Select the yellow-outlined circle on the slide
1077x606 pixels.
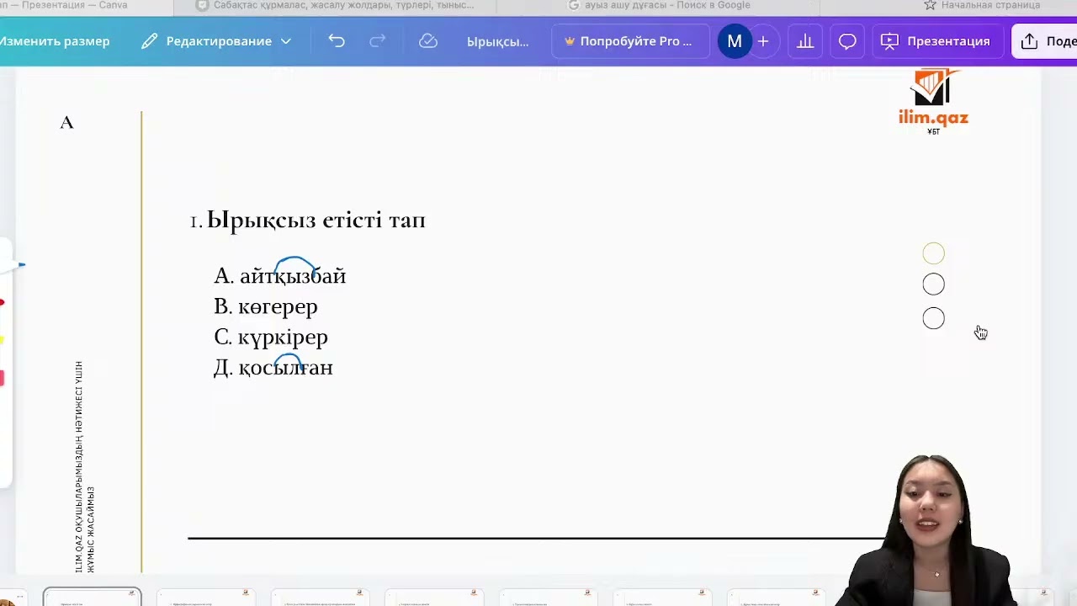[933, 253]
